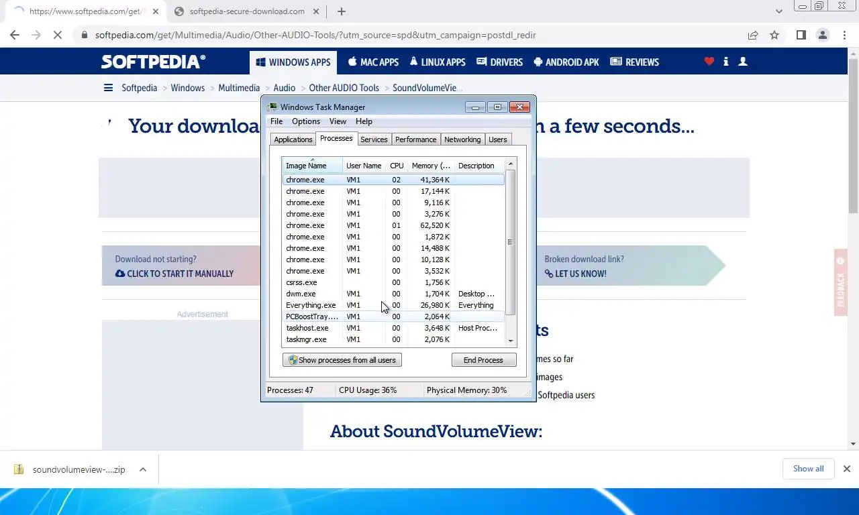
Task: Click the share icon in the address bar
Action: coord(753,35)
